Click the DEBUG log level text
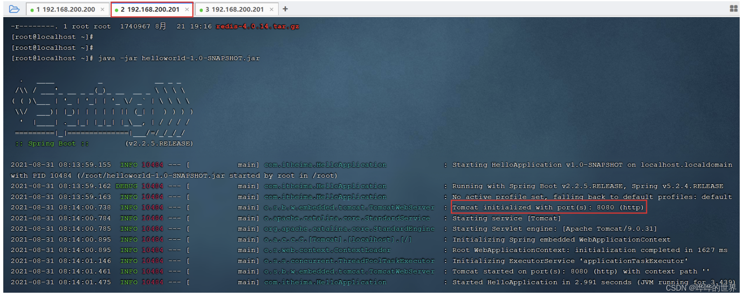Viewport: 743px width, 296px height. (127, 186)
